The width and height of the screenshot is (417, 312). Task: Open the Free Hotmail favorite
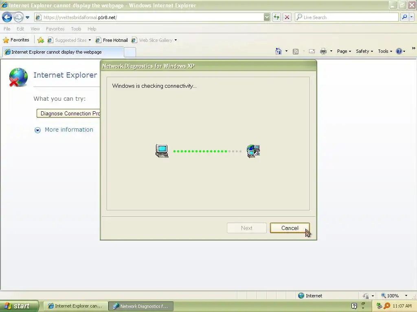tap(112, 40)
